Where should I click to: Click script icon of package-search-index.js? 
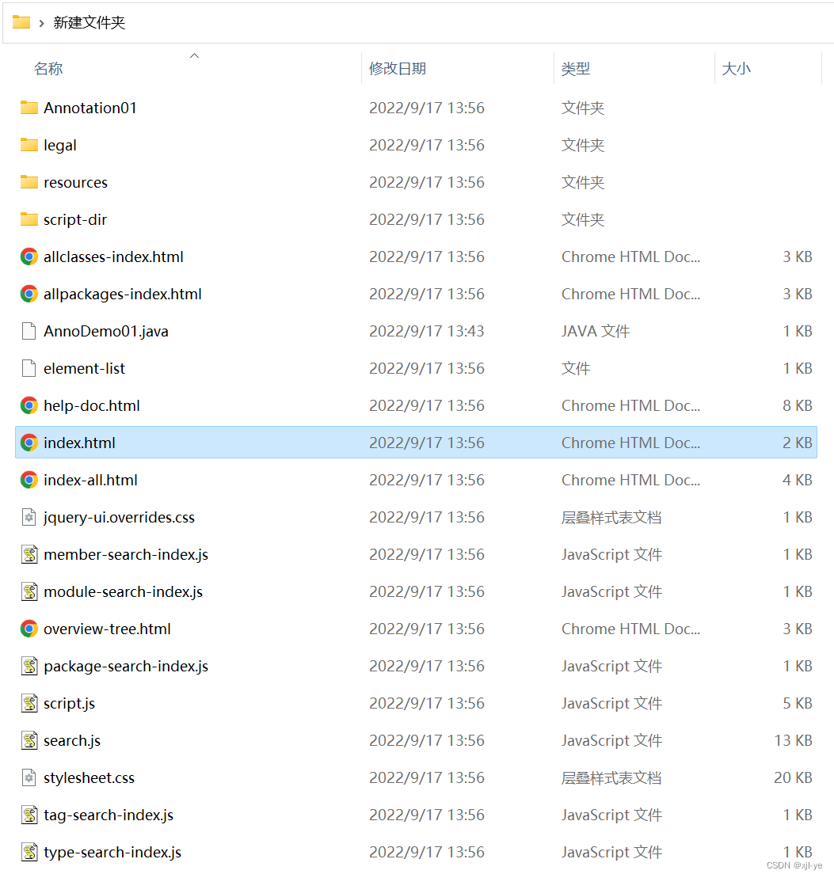tap(29, 666)
